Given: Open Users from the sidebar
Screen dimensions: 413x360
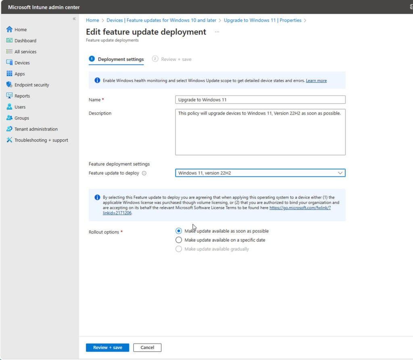Looking at the screenshot, I should coord(20,107).
